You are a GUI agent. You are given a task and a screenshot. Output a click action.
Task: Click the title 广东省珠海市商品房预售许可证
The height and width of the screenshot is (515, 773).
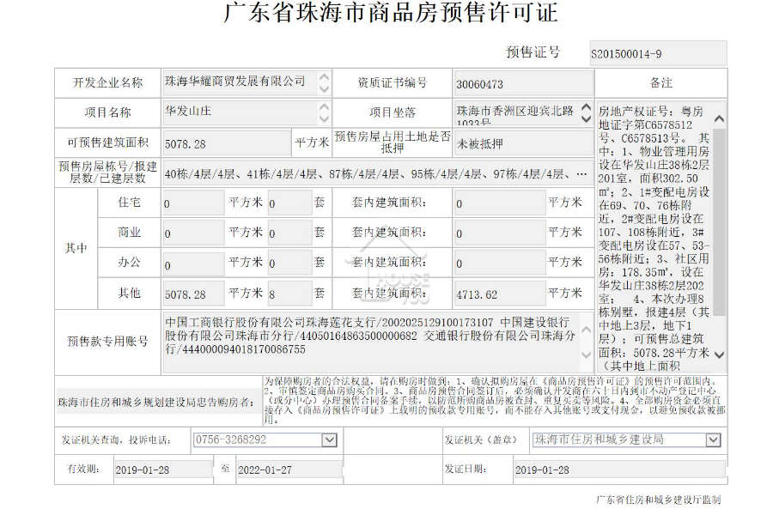391,12
